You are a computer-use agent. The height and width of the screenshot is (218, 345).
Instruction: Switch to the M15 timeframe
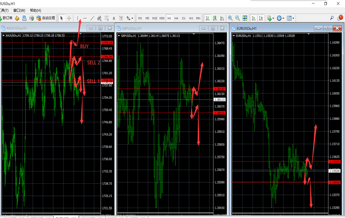coord(154,18)
